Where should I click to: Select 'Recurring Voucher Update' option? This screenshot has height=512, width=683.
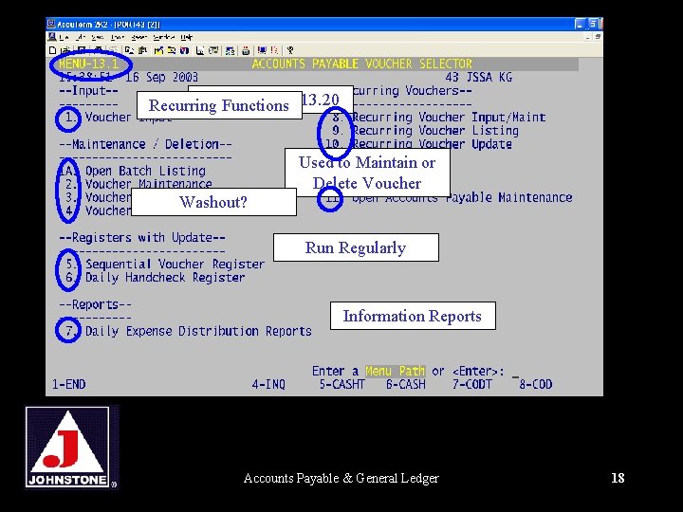pos(433,144)
